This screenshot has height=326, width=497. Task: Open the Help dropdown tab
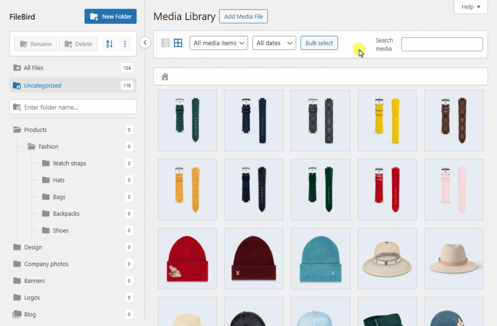point(471,7)
